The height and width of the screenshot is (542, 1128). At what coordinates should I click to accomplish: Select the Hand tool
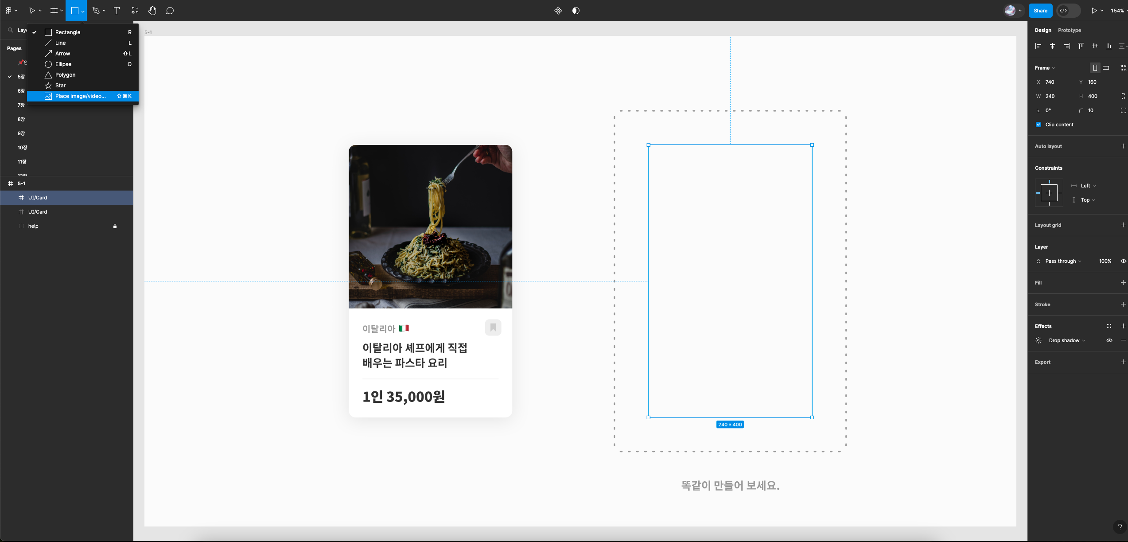[x=152, y=11]
